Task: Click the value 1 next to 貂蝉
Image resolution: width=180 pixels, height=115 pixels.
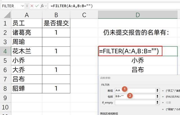Action: 56,89
